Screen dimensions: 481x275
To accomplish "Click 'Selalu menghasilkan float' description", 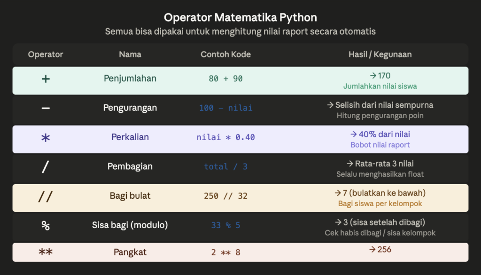I will point(380,174).
